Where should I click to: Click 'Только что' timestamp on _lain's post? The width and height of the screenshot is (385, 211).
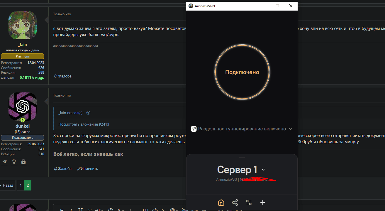(x=62, y=14)
